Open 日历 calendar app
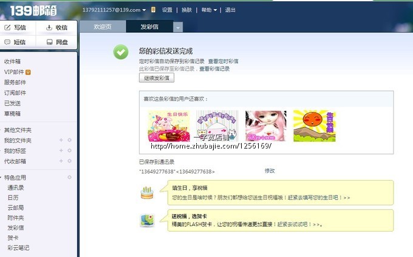 coord(13,198)
